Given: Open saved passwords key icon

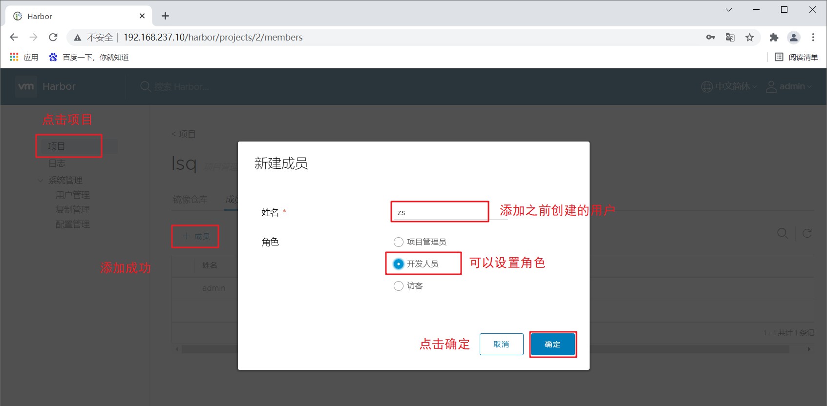Looking at the screenshot, I should point(710,37).
